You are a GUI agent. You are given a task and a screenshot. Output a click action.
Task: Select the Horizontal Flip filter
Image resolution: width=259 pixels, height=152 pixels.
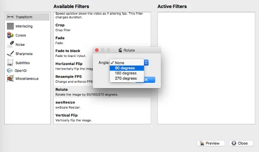73,66
